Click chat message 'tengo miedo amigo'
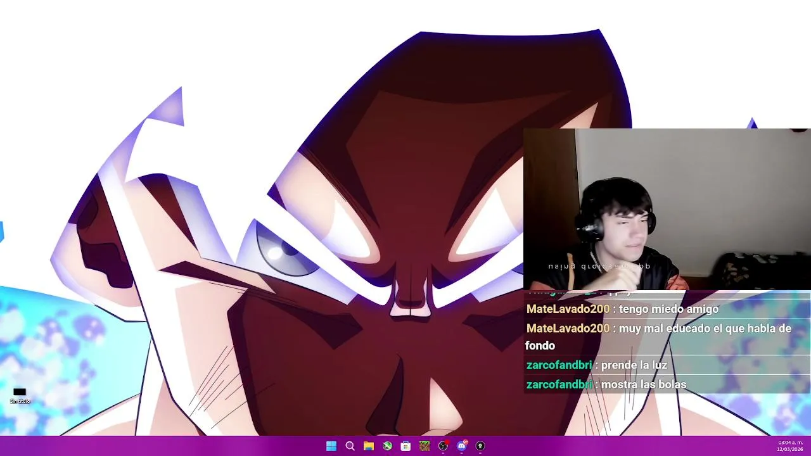This screenshot has height=456, width=811. pyautogui.click(x=668, y=309)
